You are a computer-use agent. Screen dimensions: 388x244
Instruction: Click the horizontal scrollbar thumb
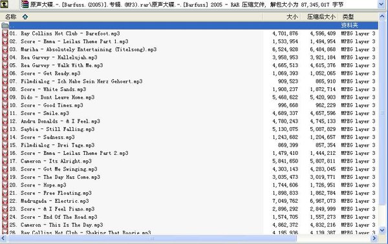pyautogui.click(x=152, y=238)
